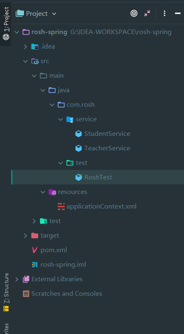Click the Collapse All arrows icon
This screenshot has height=334, width=184.
click(147, 14)
